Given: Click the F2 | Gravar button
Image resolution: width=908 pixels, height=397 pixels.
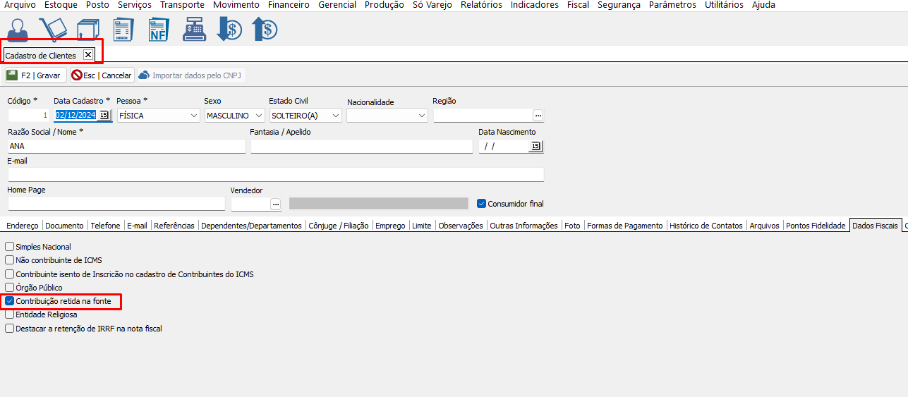Looking at the screenshot, I should click(35, 75).
